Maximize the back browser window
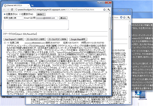Screen dimensions: 153x106 123,10
